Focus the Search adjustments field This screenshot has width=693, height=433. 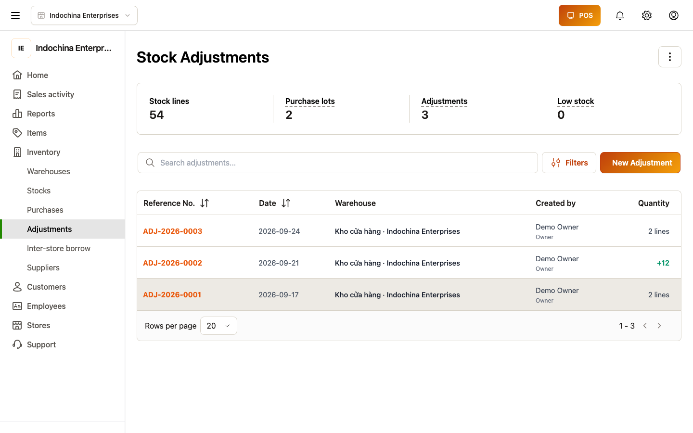point(338,163)
